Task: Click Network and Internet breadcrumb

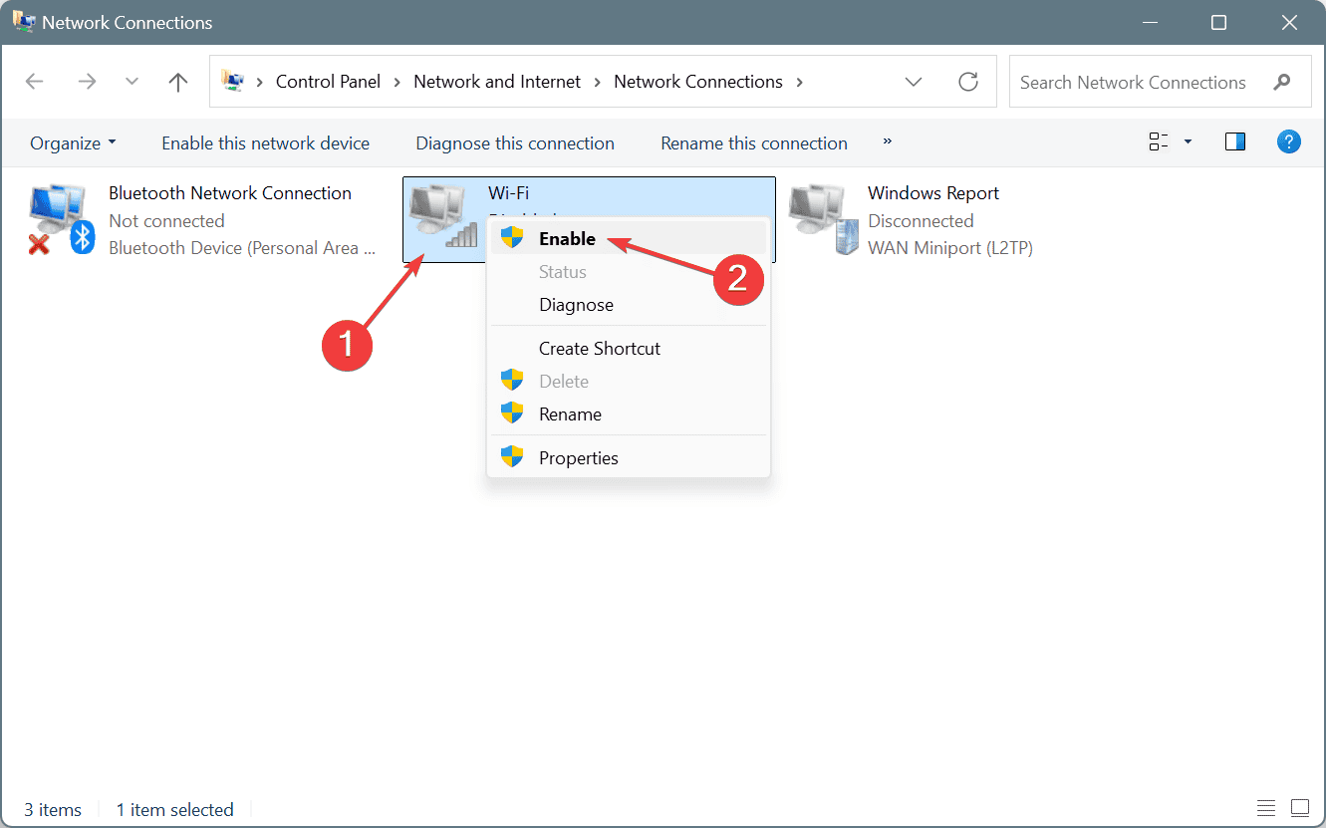Action: (497, 82)
